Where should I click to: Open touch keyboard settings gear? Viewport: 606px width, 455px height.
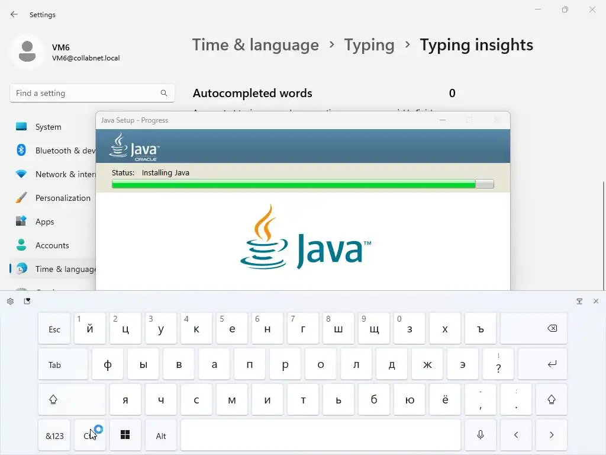(11, 301)
